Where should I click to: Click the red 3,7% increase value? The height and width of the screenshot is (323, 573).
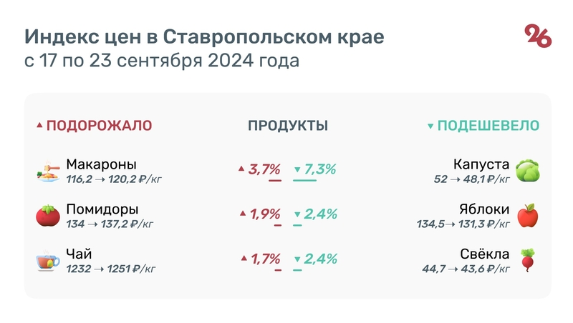[264, 170]
